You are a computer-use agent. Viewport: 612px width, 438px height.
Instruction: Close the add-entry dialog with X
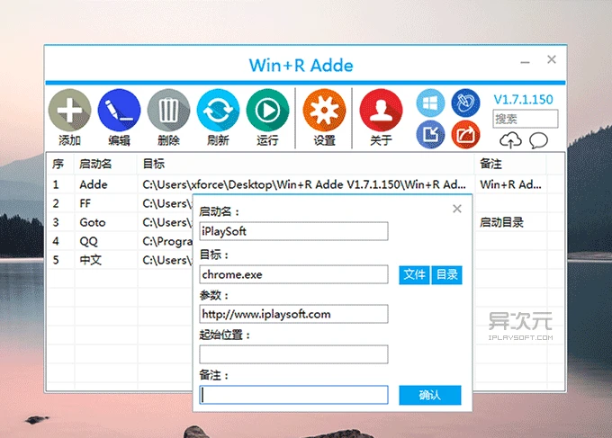tap(457, 209)
